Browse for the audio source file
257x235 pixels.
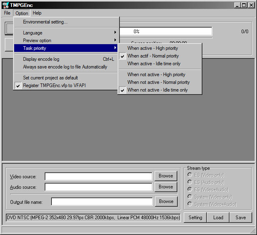(x=166, y=187)
